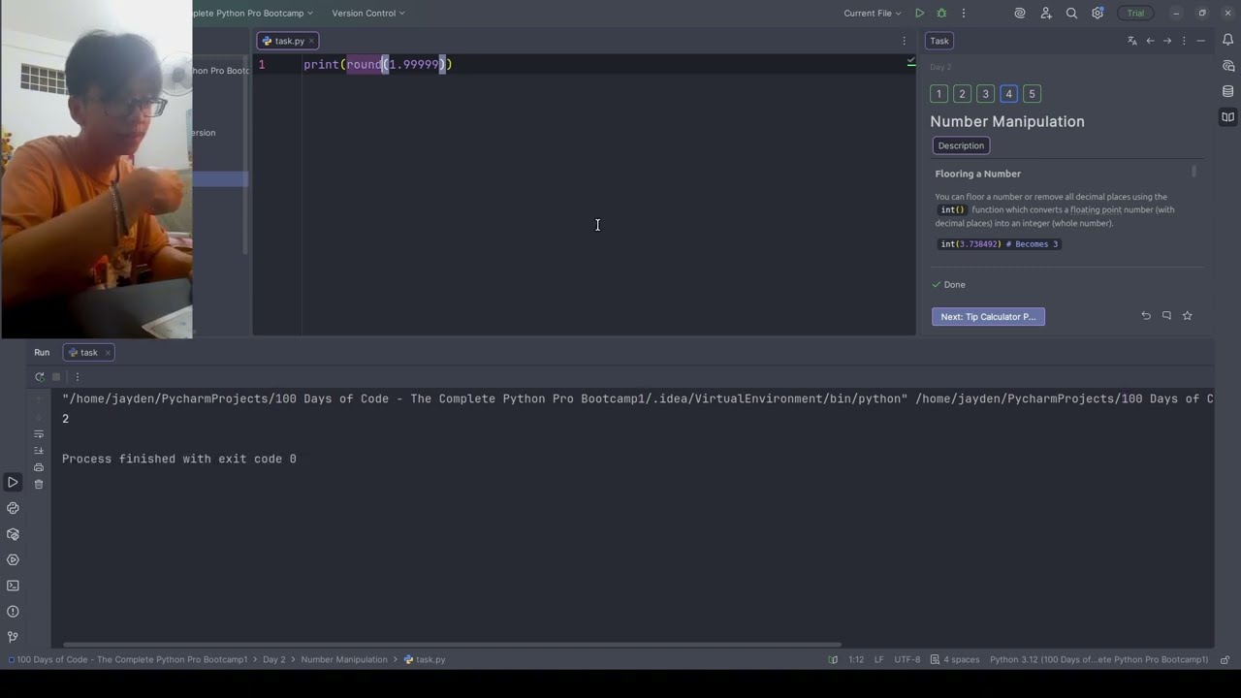Open Database tool window icon

pos(1227,91)
